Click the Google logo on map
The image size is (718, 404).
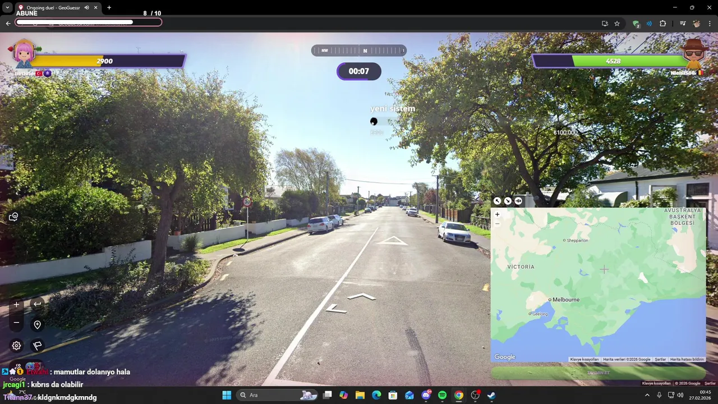(504, 357)
